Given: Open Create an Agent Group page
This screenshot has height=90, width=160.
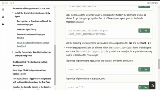Looking at the screenshot, I should pos(27,29).
